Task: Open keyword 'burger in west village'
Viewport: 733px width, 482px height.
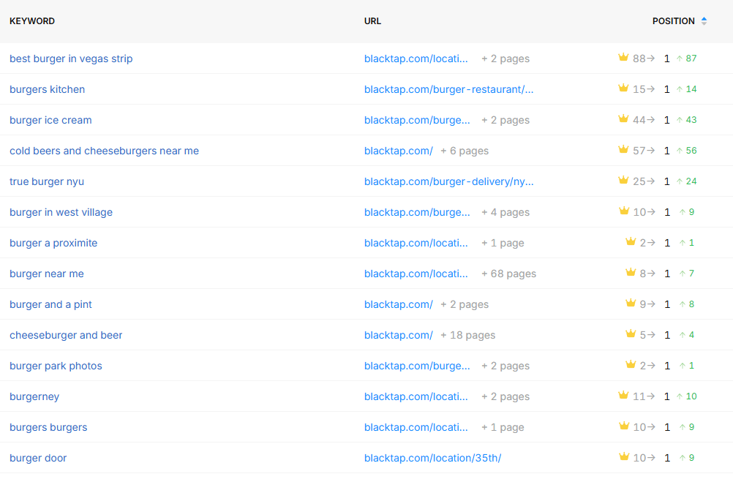Action: pyautogui.click(x=61, y=212)
